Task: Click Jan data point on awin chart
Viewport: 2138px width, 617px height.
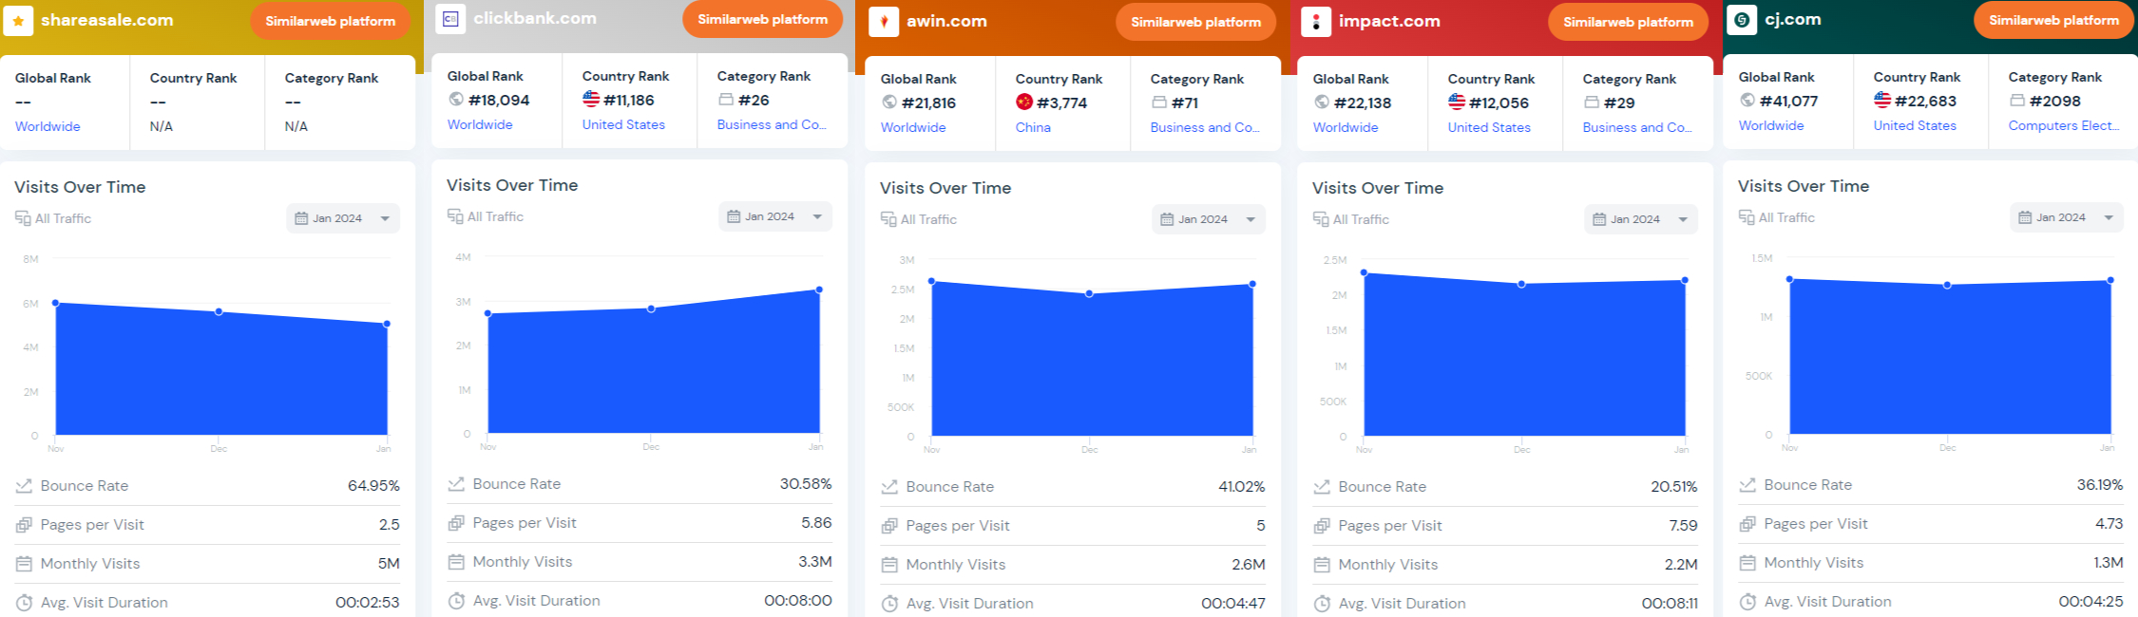Action: tap(1252, 284)
